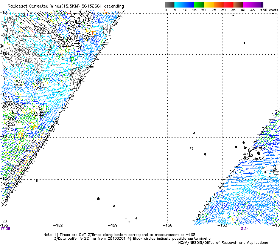
Task: Click the yellow 20-25 knots legend segment
Action: pyautogui.click(x=209, y=5)
